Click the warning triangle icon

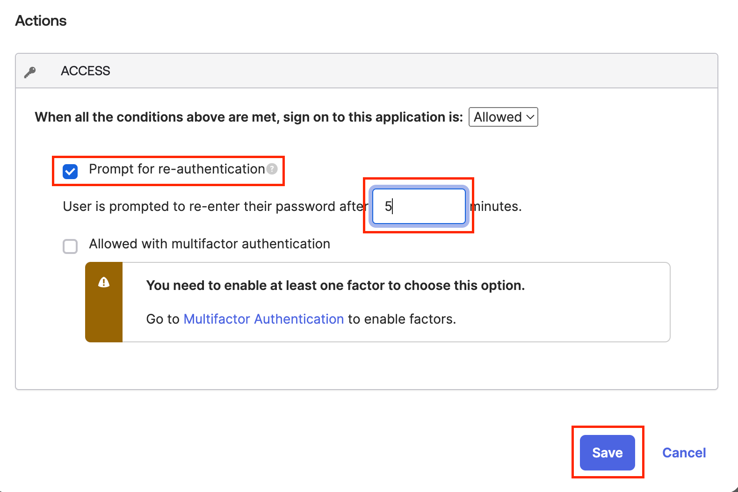104,282
